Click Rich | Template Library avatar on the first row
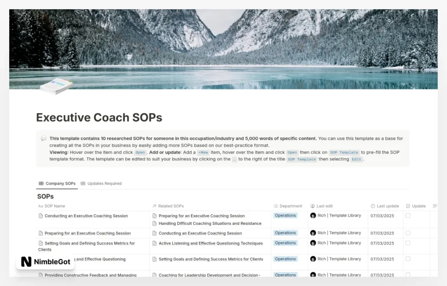This screenshot has height=286, width=447. (313, 216)
